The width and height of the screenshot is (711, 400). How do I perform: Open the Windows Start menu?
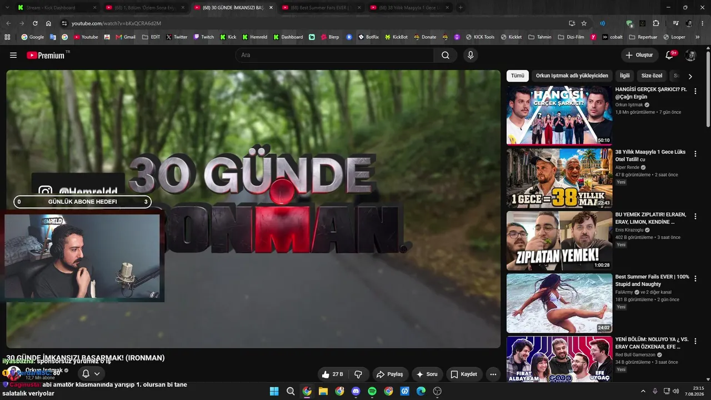pos(274,391)
